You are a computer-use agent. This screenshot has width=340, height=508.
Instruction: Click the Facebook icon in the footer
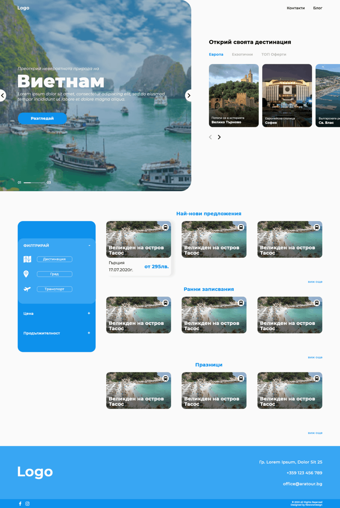pyautogui.click(x=20, y=504)
